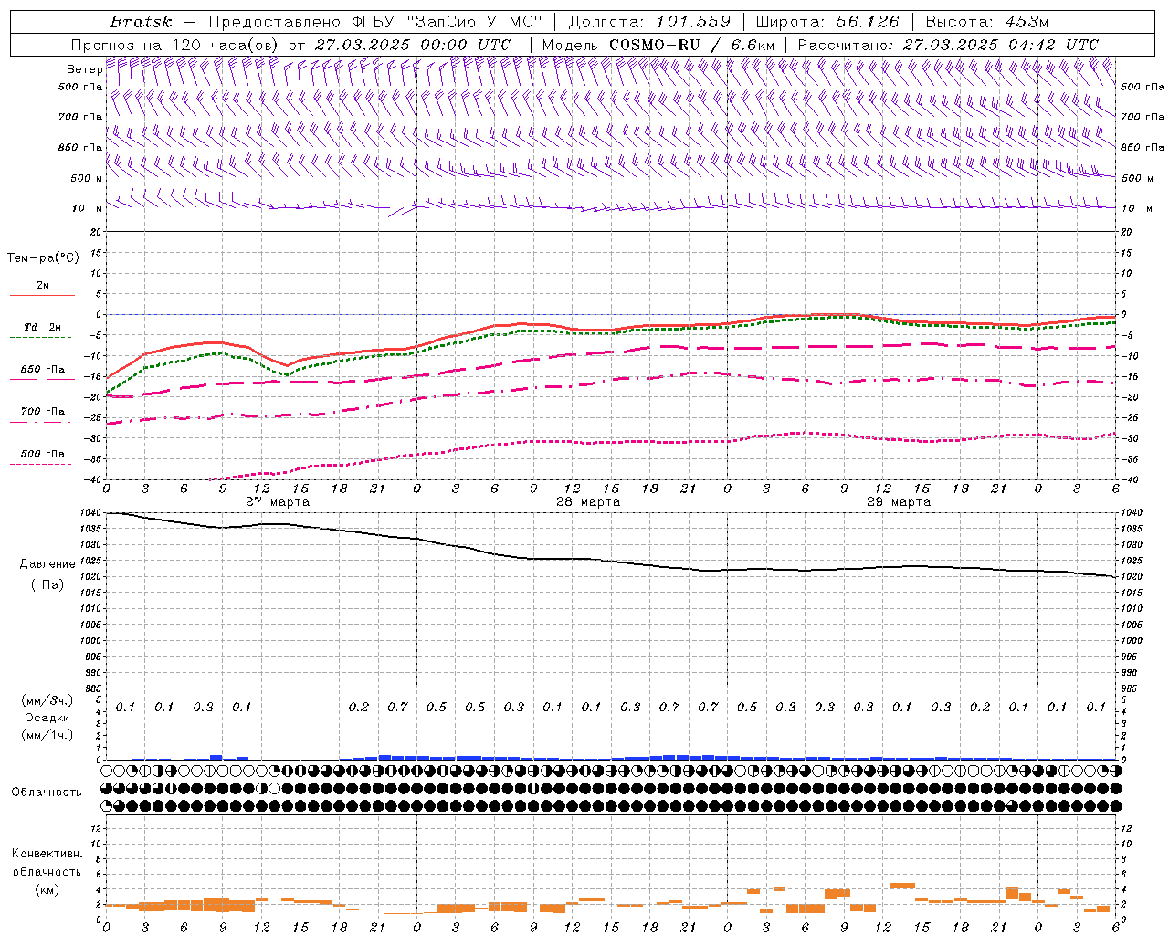The width and height of the screenshot is (1169, 935).
Task: Select the "10 м" wind level label on the left
Action: pyautogui.click(x=88, y=208)
